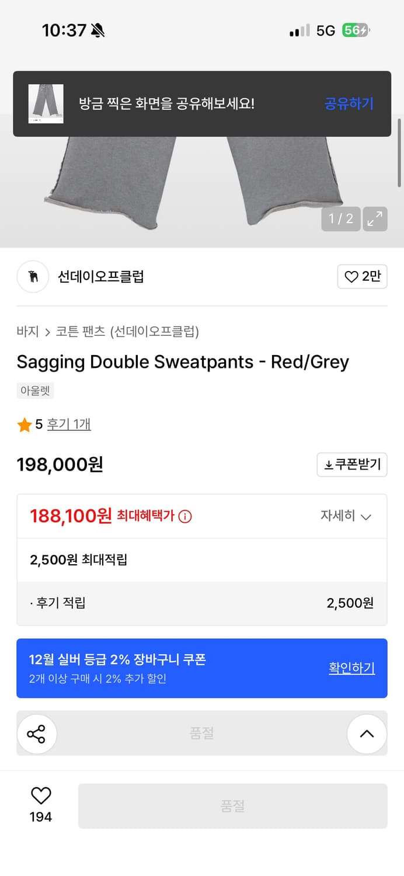Image resolution: width=404 pixels, height=876 pixels.
Task: Tap the screenshot thumbnail in share notification
Action: pos(46,103)
